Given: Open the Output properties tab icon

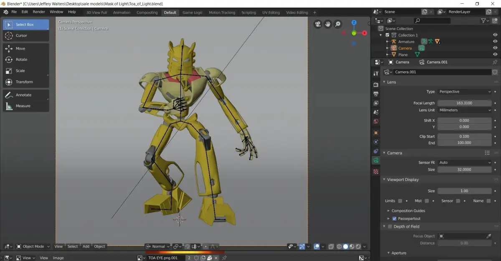Looking at the screenshot, I should point(376,94).
